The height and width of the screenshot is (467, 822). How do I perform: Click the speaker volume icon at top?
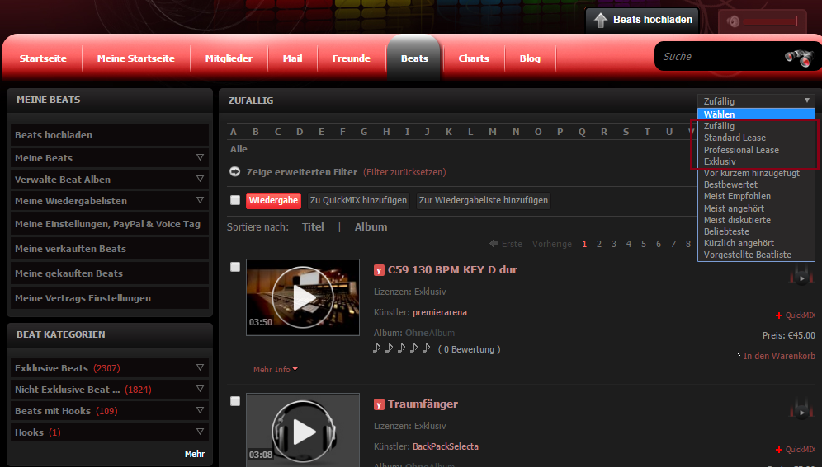click(733, 21)
